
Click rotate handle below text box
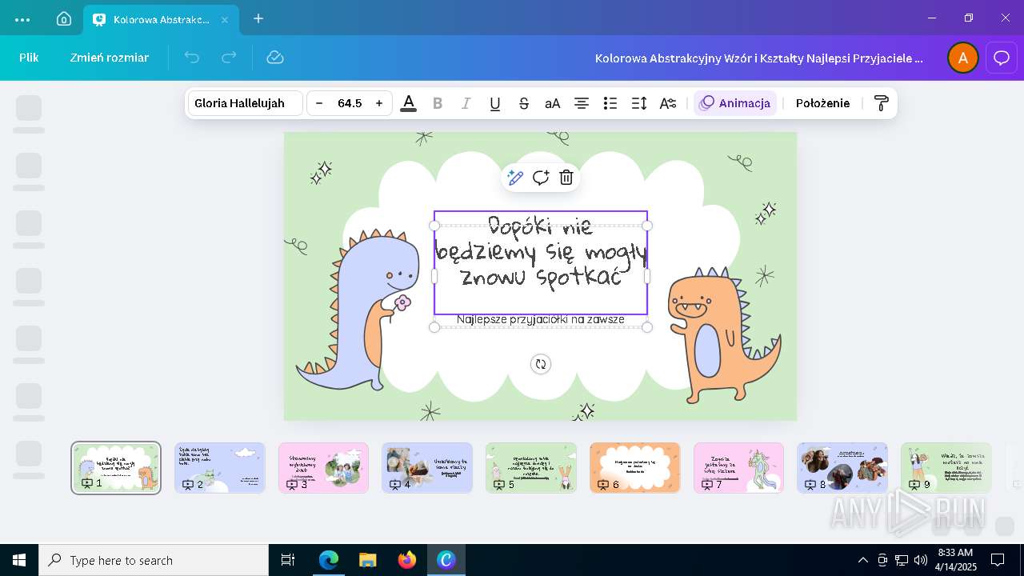point(541,364)
